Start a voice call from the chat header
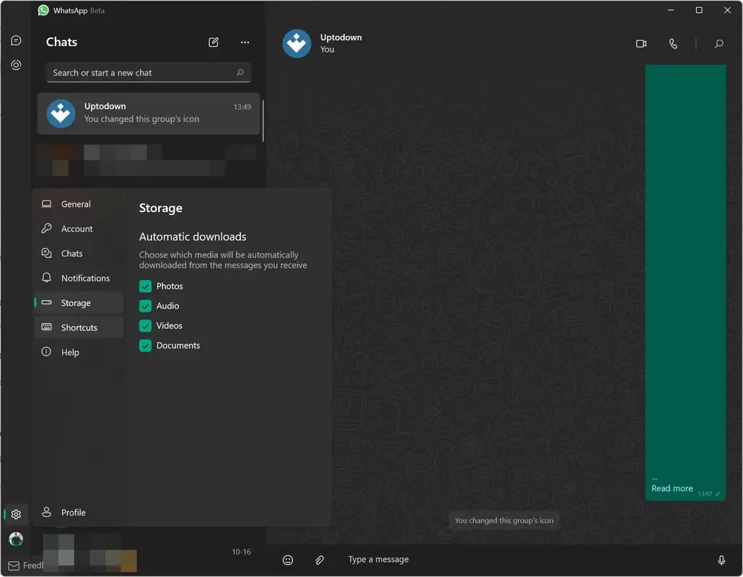The height and width of the screenshot is (577, 743). point(673,43)
